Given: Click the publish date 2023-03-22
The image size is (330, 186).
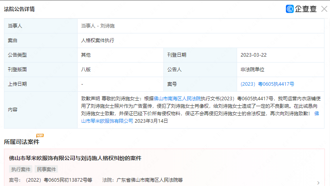Looking at the screenshot, I should pos(254,55).
